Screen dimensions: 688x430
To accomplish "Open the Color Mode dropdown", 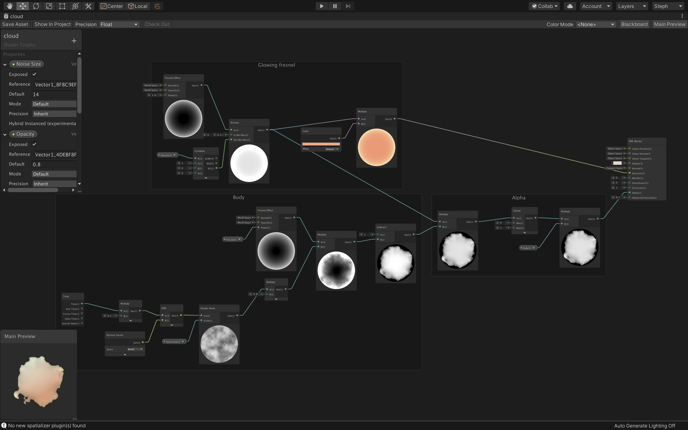I will click(595, 24).
